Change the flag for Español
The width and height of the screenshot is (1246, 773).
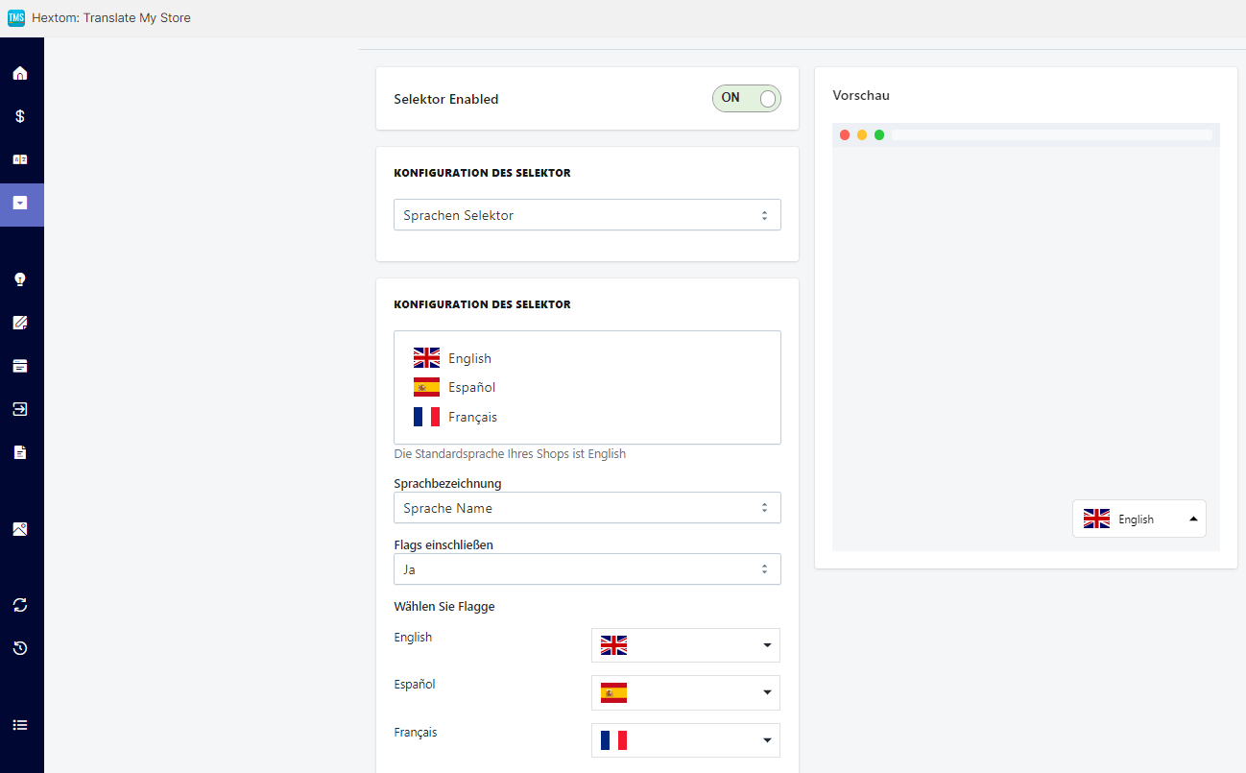pyautogui.click(x=685, y=692)
